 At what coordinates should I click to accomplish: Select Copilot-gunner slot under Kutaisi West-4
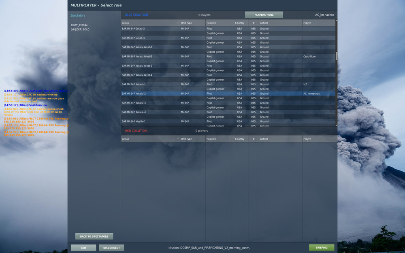click(228, 80)
